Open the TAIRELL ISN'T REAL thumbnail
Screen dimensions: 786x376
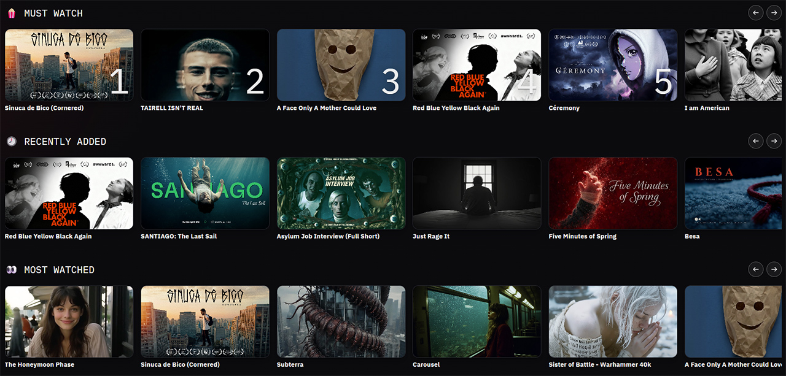tap(205, 65)
